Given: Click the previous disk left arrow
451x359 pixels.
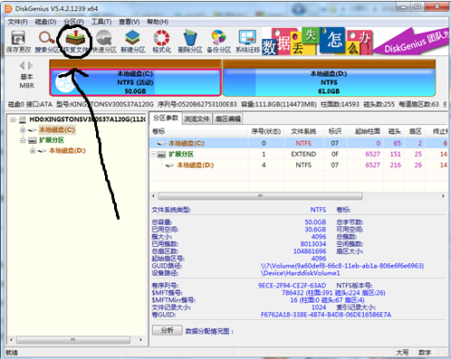Looking at the screenshot, I should [x=23, y=65].
